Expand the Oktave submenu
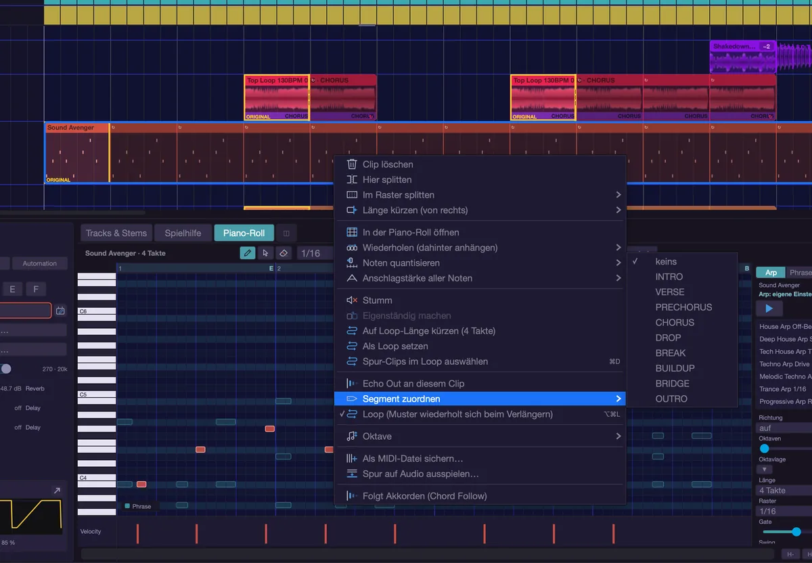This screenshot has width=812, height=563. [x=480, y=436]
